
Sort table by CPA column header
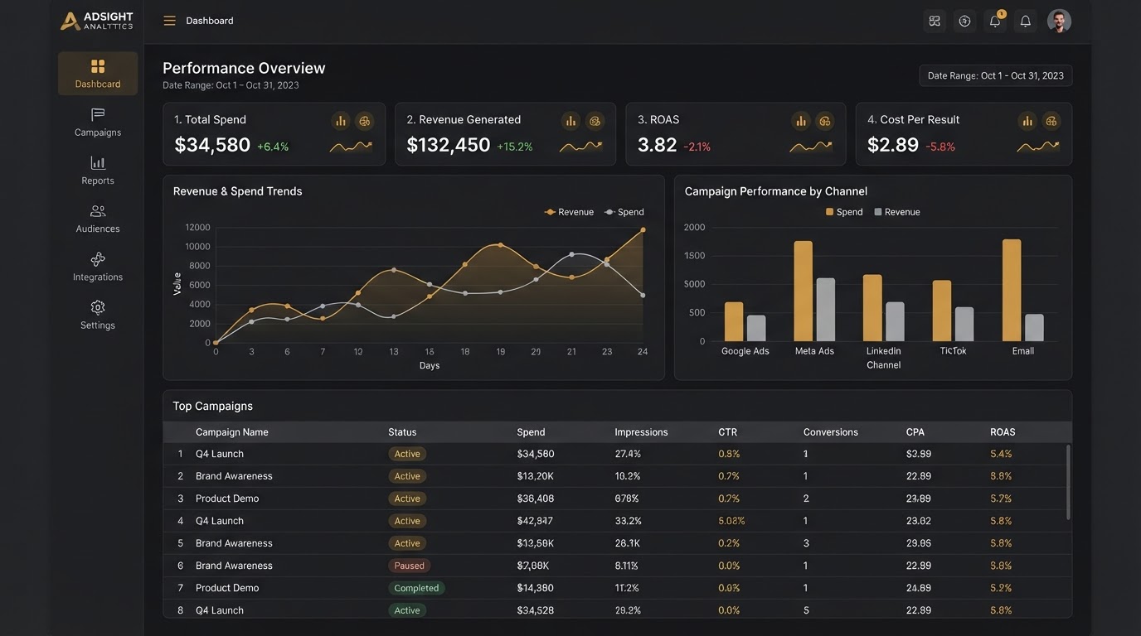point(915,432)
